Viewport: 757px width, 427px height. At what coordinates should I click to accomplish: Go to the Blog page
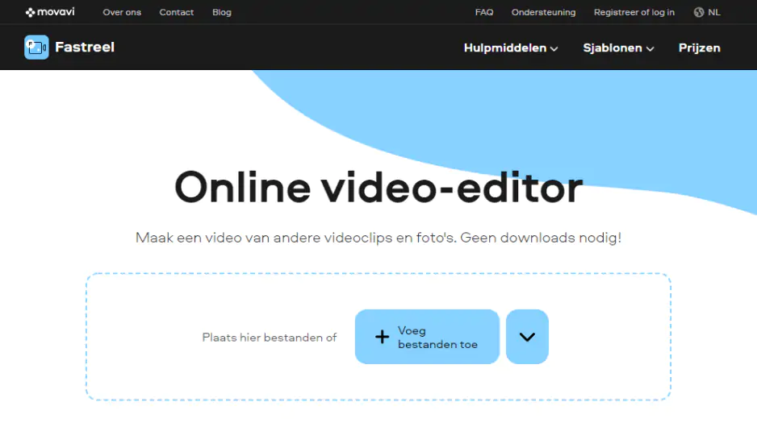tap(222, 12)
